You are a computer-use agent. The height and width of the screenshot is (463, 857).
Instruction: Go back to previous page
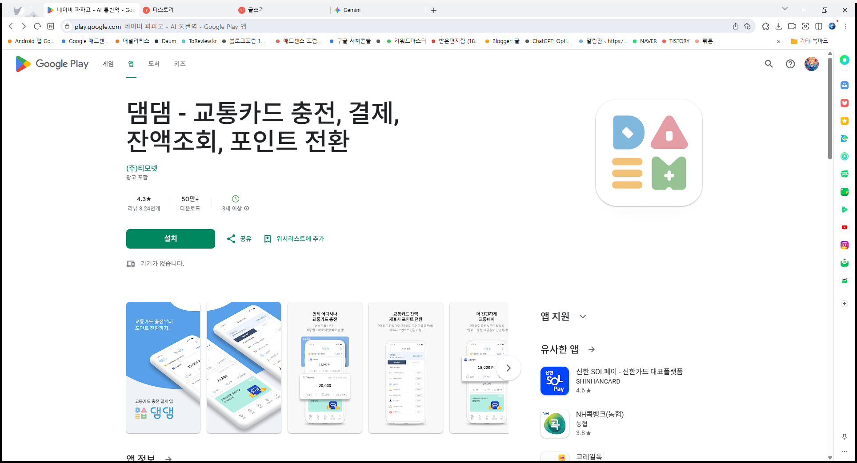pos(11,26)
